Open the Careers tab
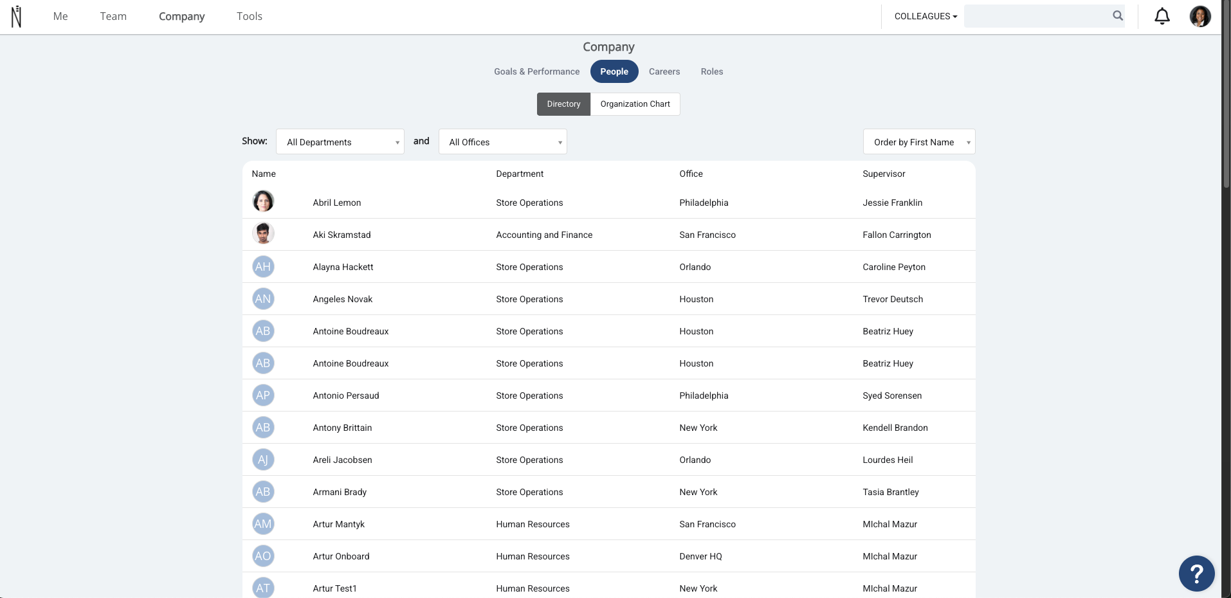The height and width of the screenshot is (598, 1231). (664, 71)
